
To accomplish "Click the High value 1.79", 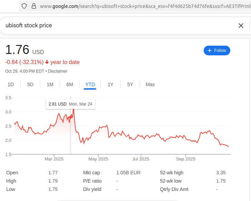I will pos(53,181).
